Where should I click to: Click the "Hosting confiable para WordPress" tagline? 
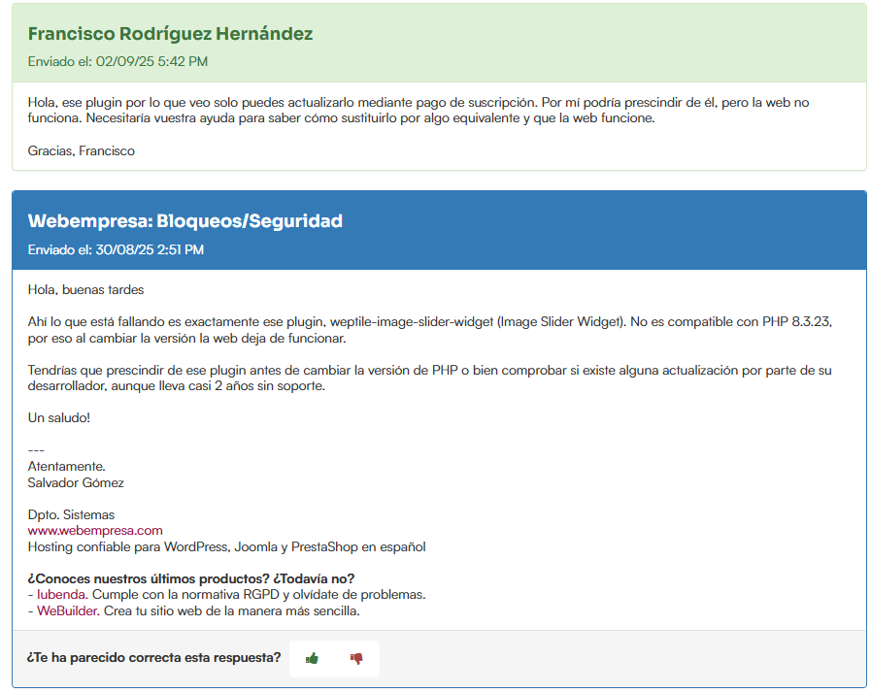[226, 546]
